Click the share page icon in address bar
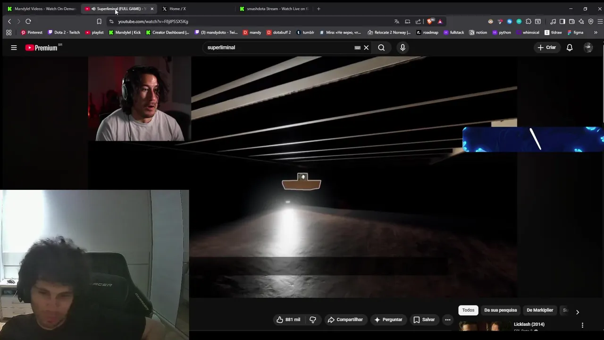The height and width of the screenshot is (340, 604). (x=418, y=21)
